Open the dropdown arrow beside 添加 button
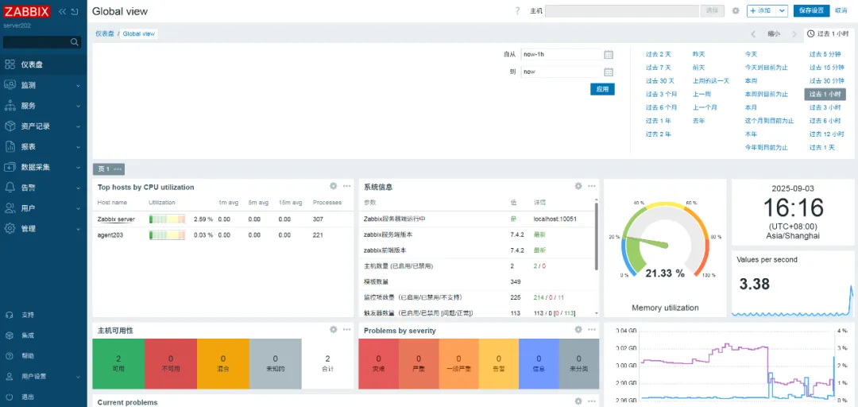The height and width of the screenshot is (407, 858). click(782, 11)
